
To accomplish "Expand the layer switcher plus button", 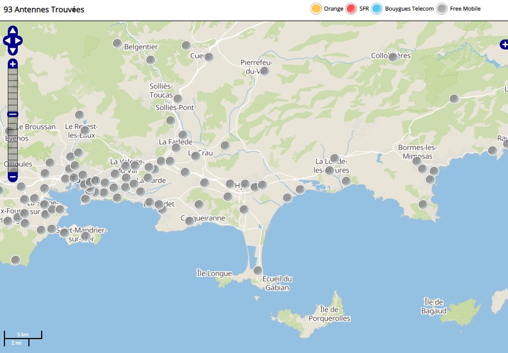I will (x=504, y=44).
